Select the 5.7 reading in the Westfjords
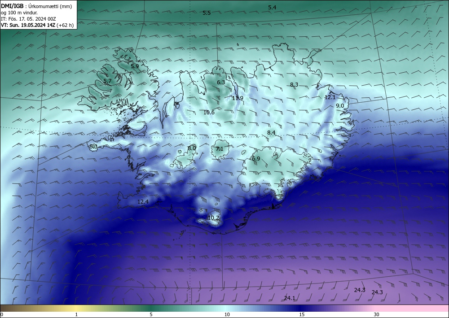 [107, 81]
